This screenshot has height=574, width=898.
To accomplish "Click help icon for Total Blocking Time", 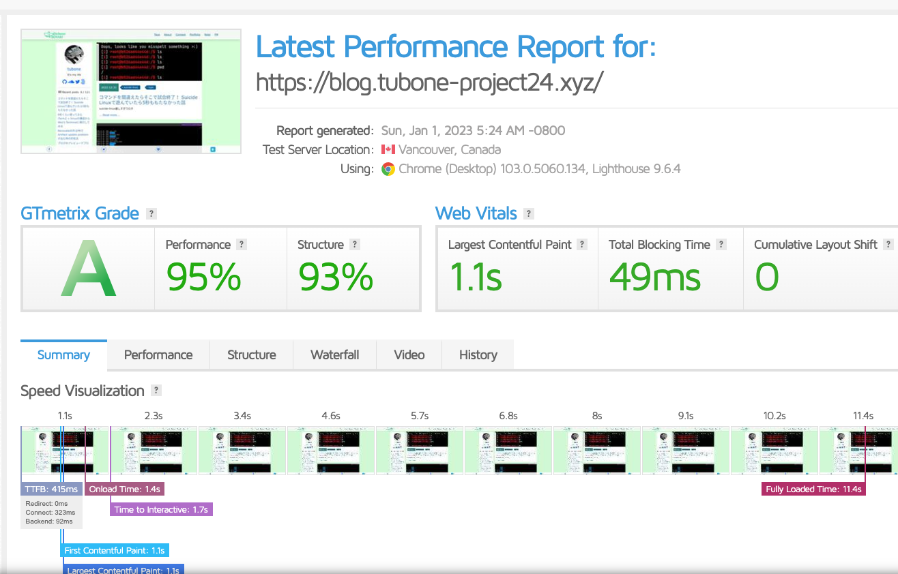I will (x=721, y=245).
